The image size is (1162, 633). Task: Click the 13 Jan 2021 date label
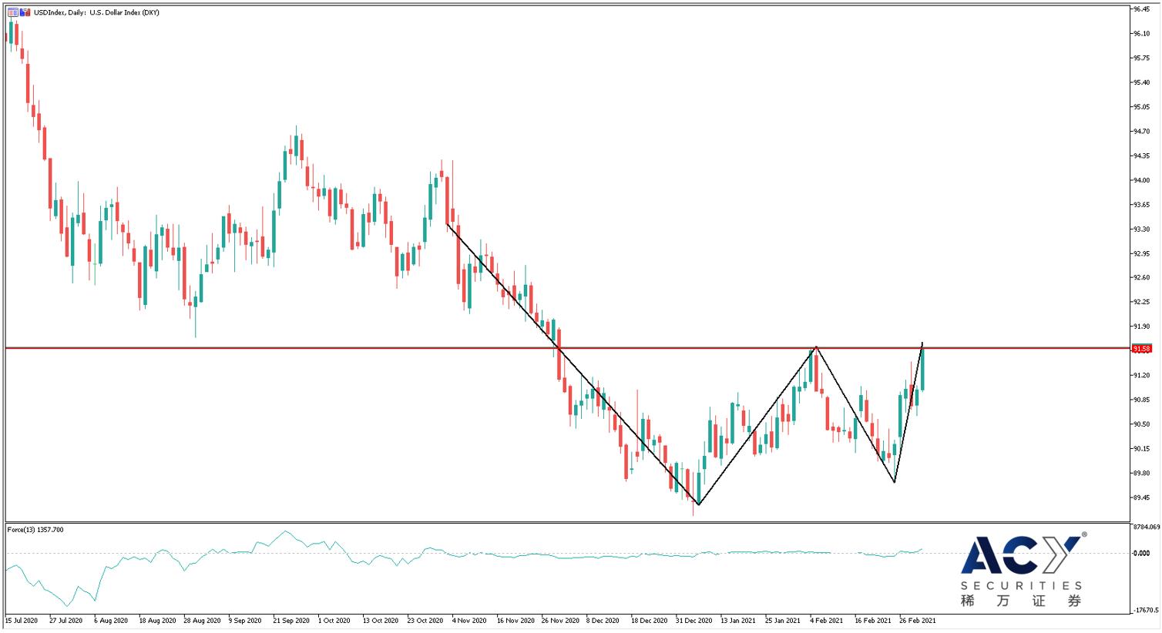[739, 620]
